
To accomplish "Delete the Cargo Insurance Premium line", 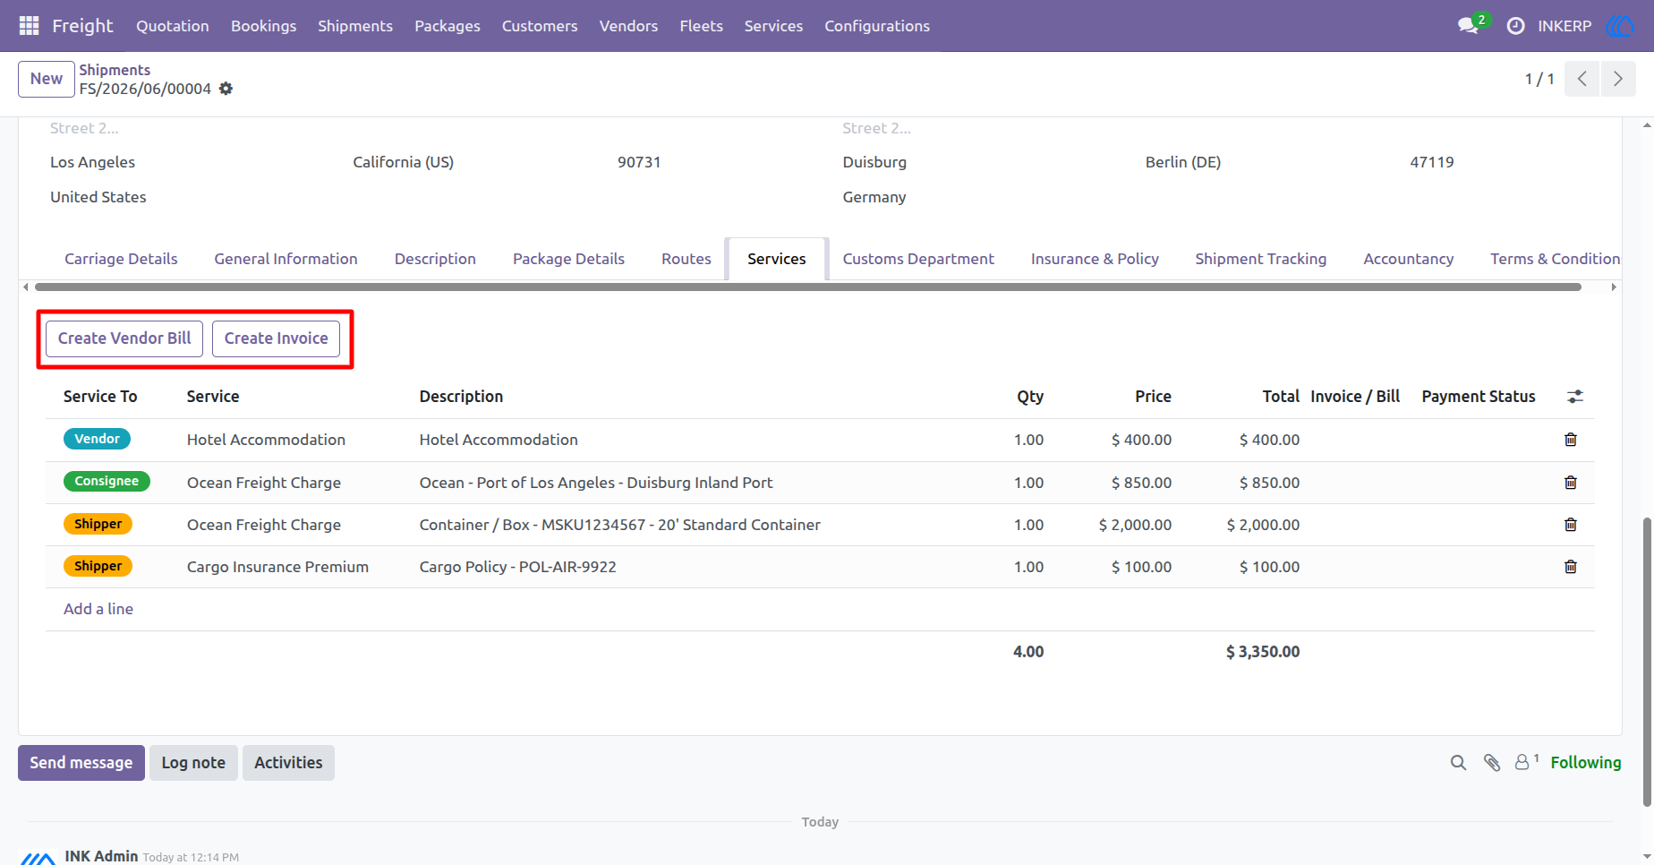I will point(1570,567).
